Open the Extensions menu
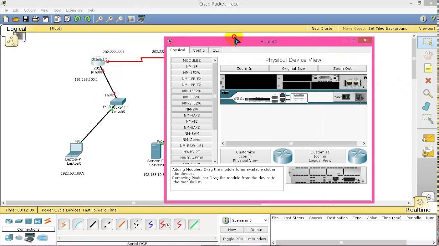This screenshot has width=439, height=246. 74,10
